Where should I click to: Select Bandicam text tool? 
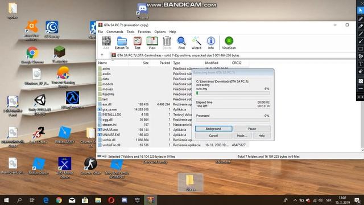pyautogui.click(x=360, y=64)
